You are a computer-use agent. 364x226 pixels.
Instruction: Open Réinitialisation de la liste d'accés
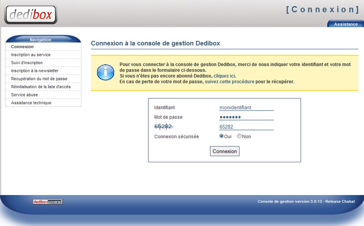[x=40, y=87]
